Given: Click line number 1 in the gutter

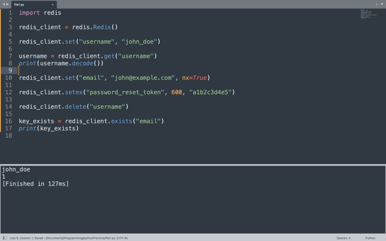Looking at the screenshot, I should point(9,12).
